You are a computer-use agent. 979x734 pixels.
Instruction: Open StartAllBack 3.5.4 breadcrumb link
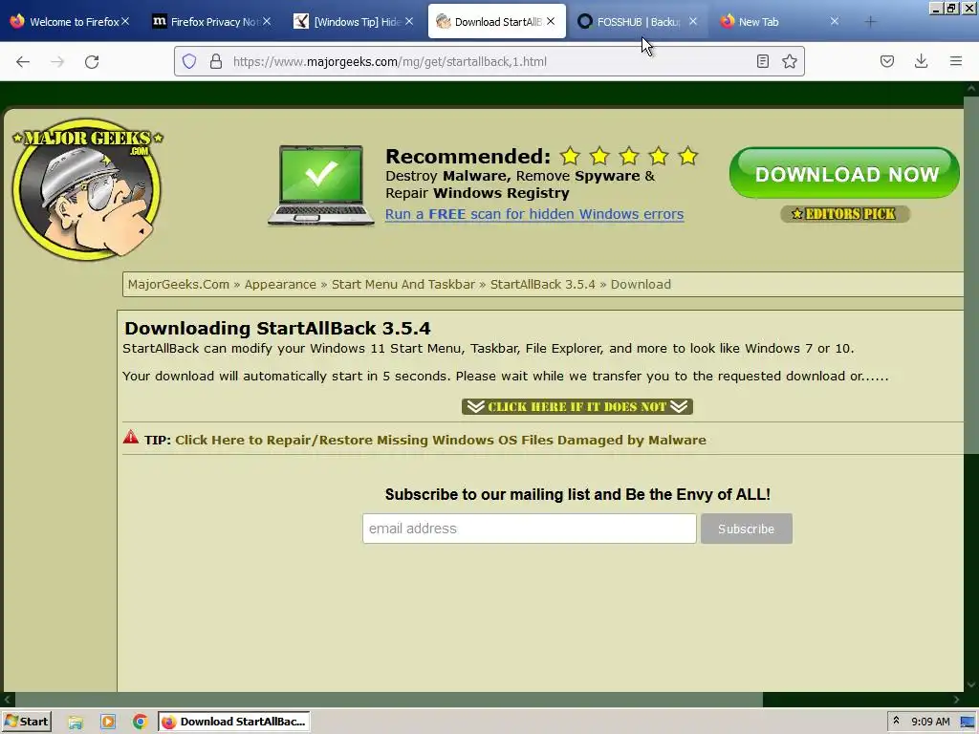tap(543, 285)
